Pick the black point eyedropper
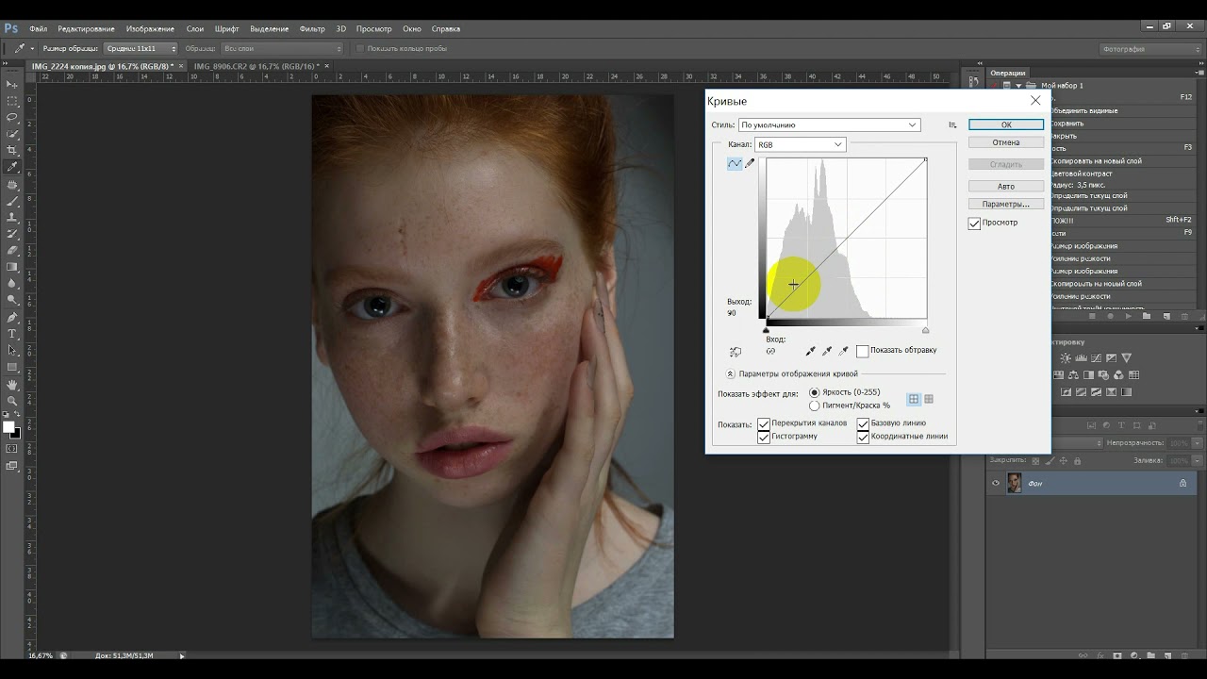The image size is (1207, 679). coord(810,351)
